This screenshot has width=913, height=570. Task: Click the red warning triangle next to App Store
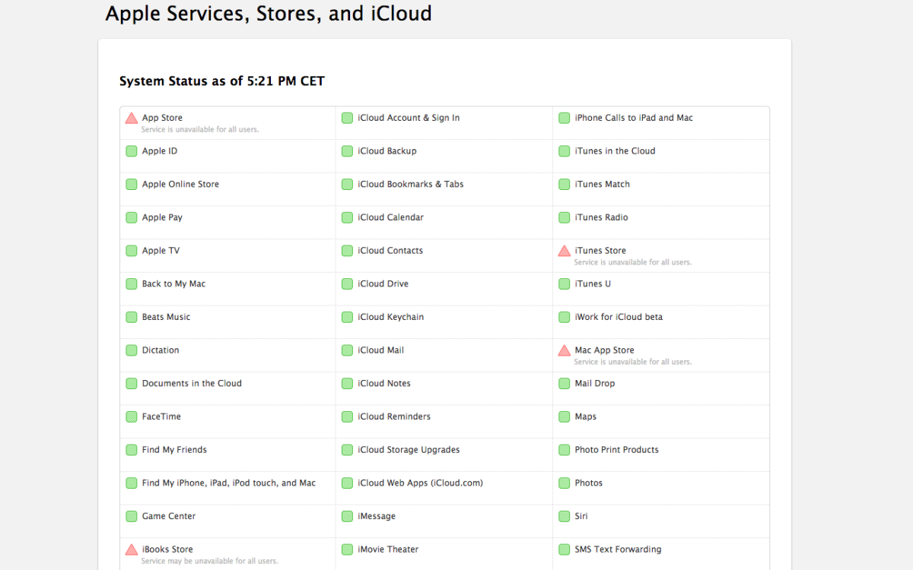click(131, 118)
